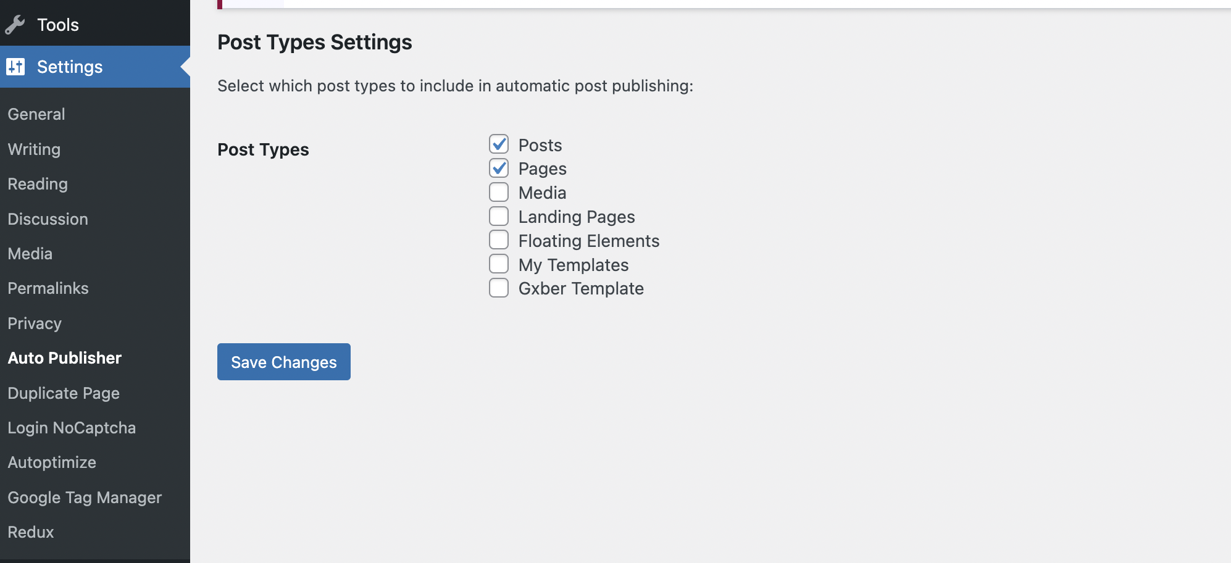Select Privacy in the settings submenu
The width and height of the screenshot is (1231, 563).
pyautogui.click(x=35, y=323)
